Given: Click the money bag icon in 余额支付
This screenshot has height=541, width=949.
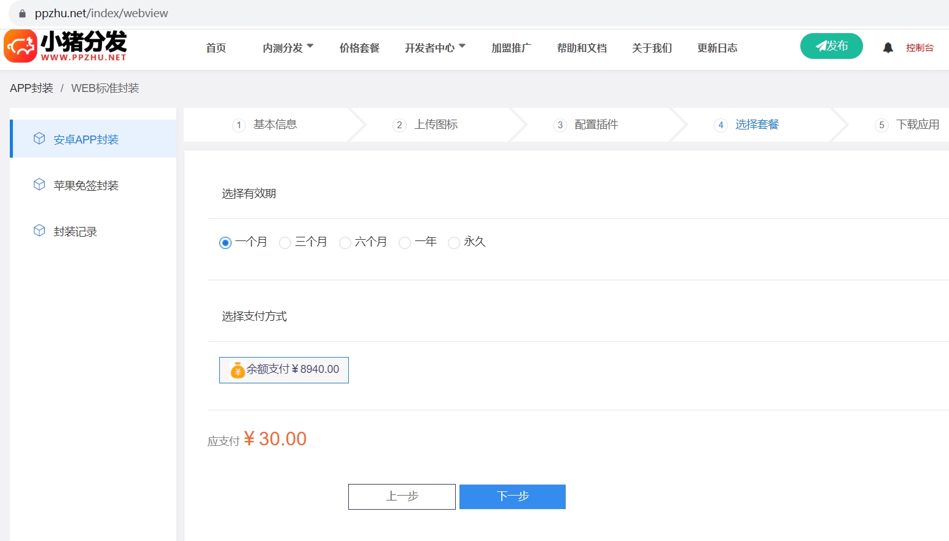Looking at the screenshot, I should tap(237, 370).
